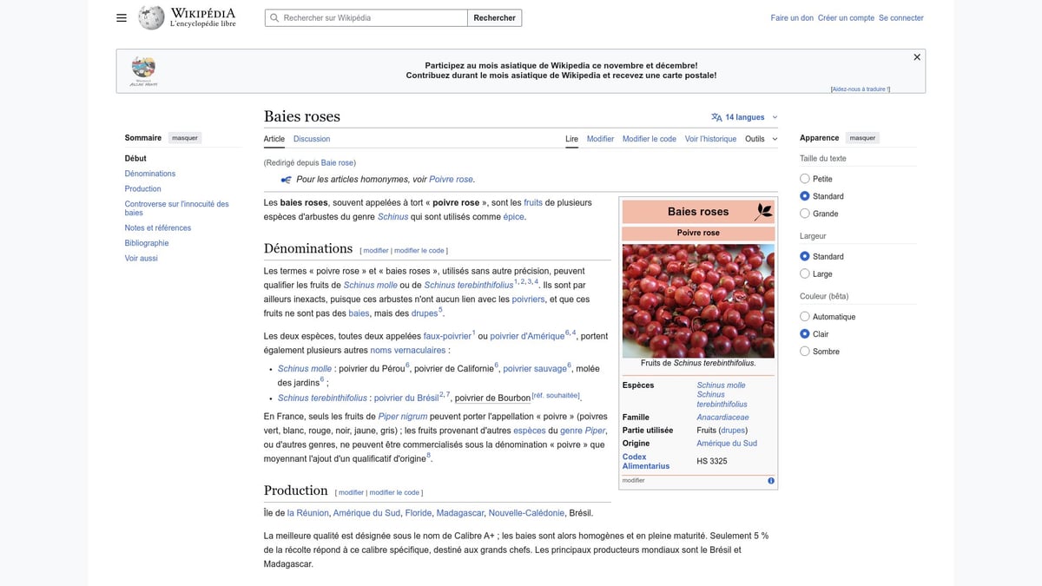Click the language icon beside 14 langues
The height and width of the screenshot is (586, 1042).
pyautogui.click(x=716, y=116)
